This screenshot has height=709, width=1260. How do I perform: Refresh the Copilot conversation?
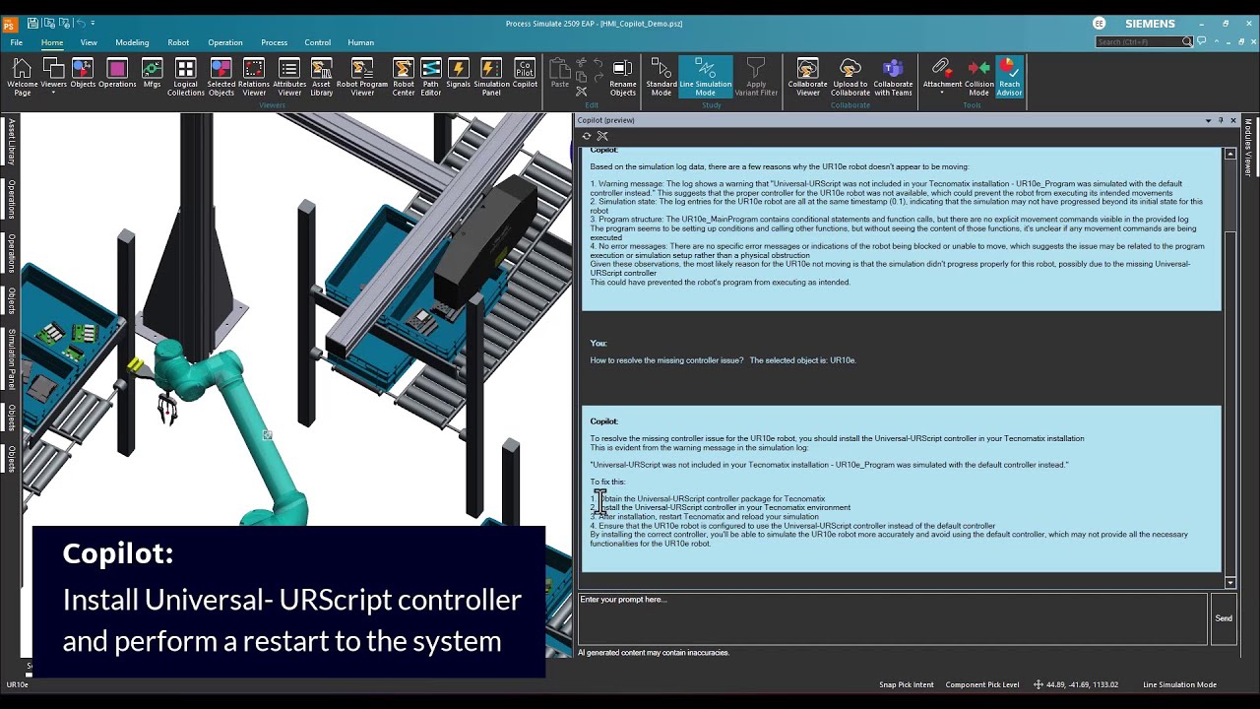click(x=587, y=136)
